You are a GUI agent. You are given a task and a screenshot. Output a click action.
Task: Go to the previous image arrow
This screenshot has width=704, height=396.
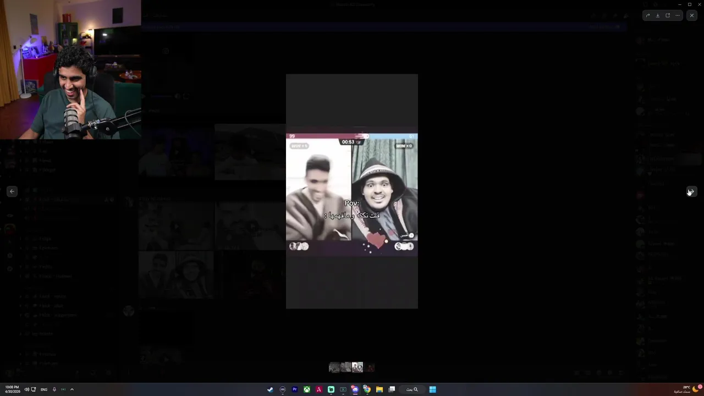[12, 191]
